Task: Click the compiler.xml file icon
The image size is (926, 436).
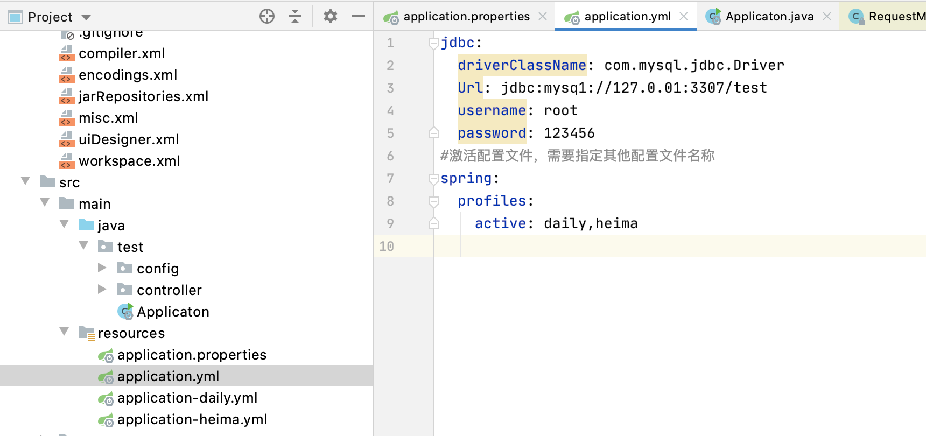Action: point(67,53)
